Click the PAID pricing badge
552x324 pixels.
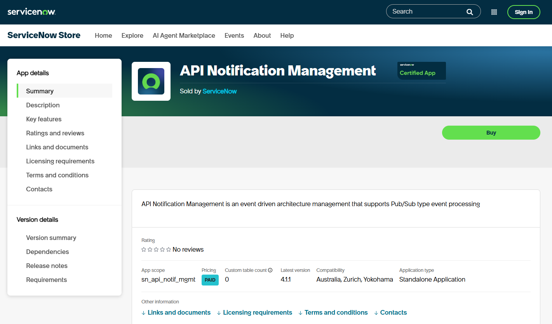click(x=210, y=280)
